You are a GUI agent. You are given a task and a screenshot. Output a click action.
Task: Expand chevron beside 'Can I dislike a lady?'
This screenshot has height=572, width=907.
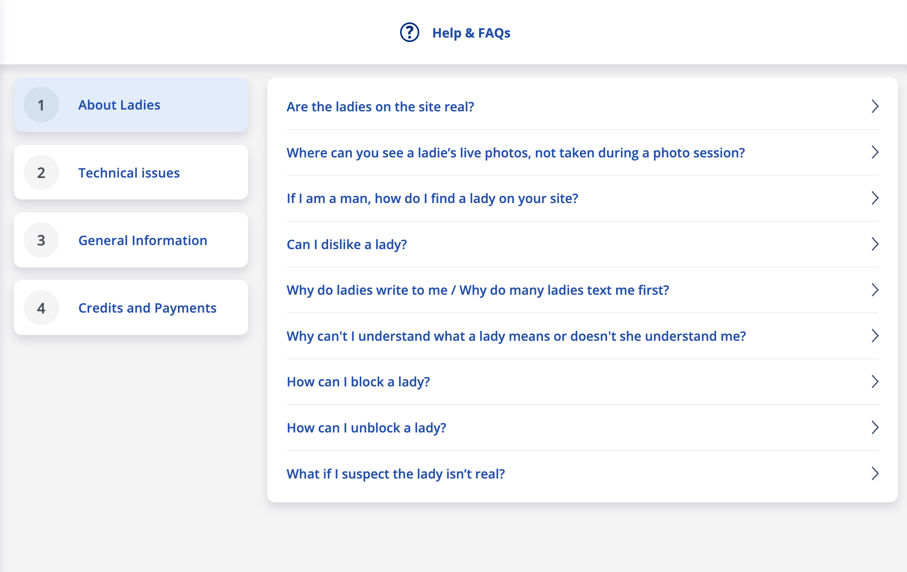point(875,244)
